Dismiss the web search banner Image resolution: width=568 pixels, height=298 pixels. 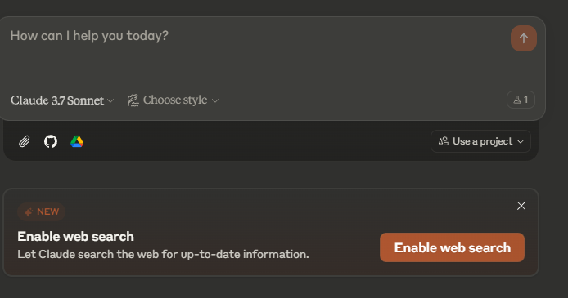(521, 206)
